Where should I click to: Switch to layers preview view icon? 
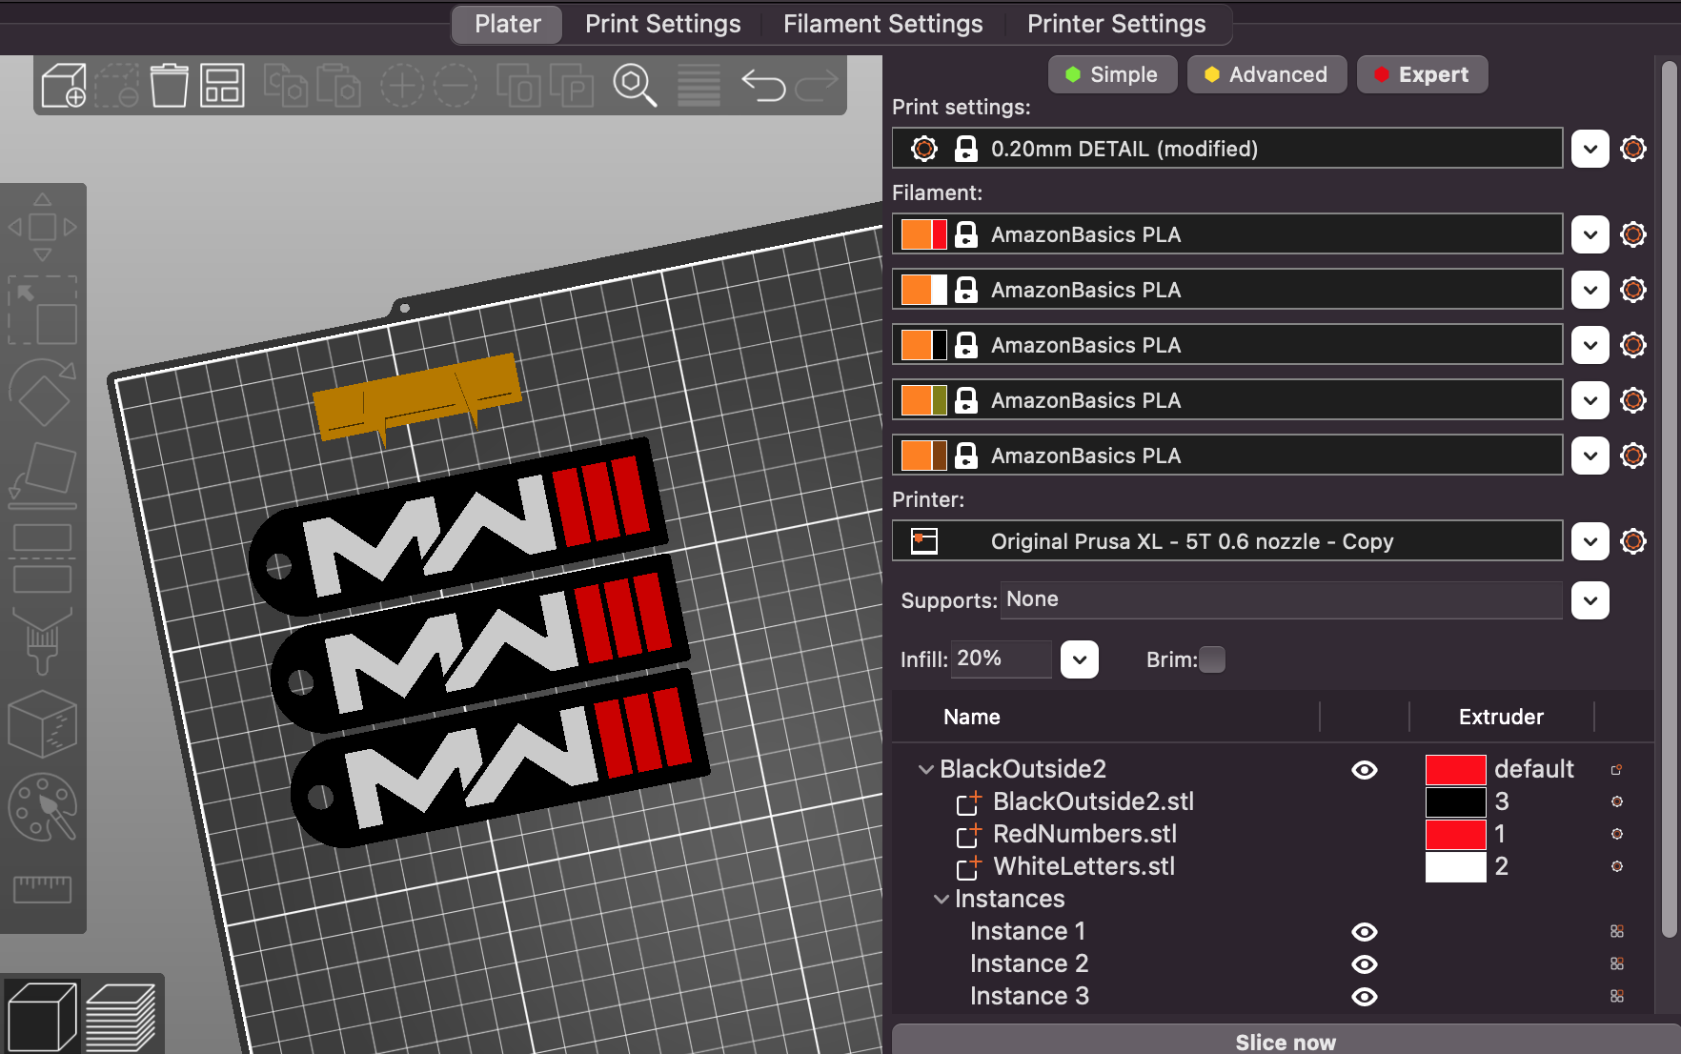(121, 1017)
